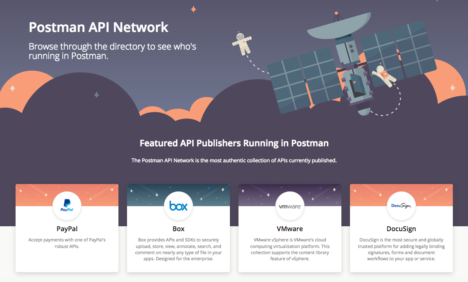The width and height of the screenshot is (468, 282).
Task: Open the Box publisher title
Action: pyautogui.click(x=179, y=229)
